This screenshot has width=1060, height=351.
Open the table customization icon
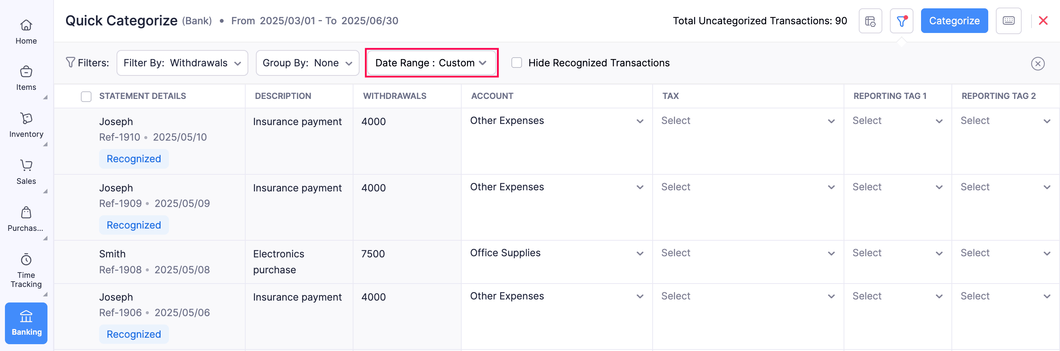(x=870, y=20)
